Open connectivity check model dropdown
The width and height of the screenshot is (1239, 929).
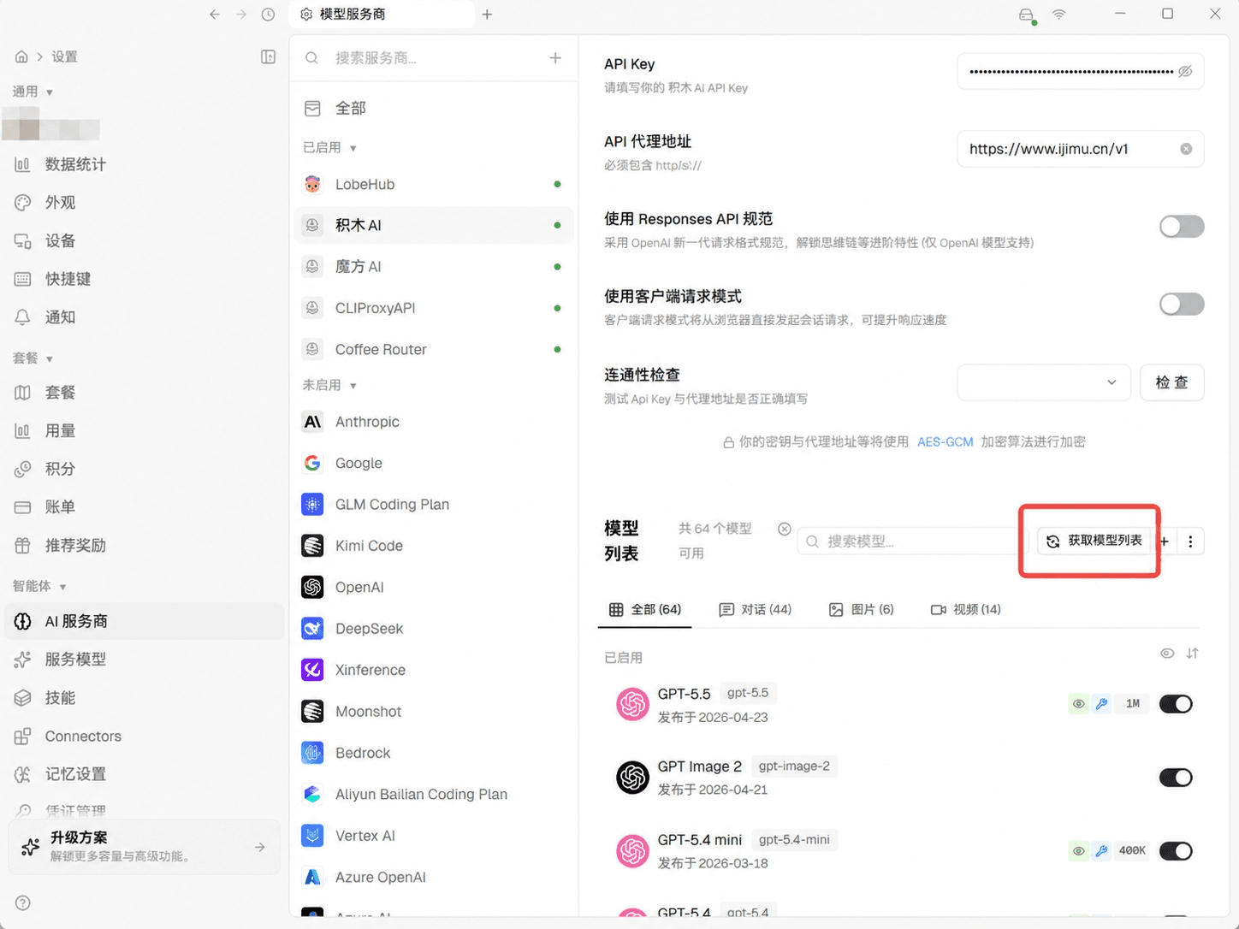click(1044, 382)
